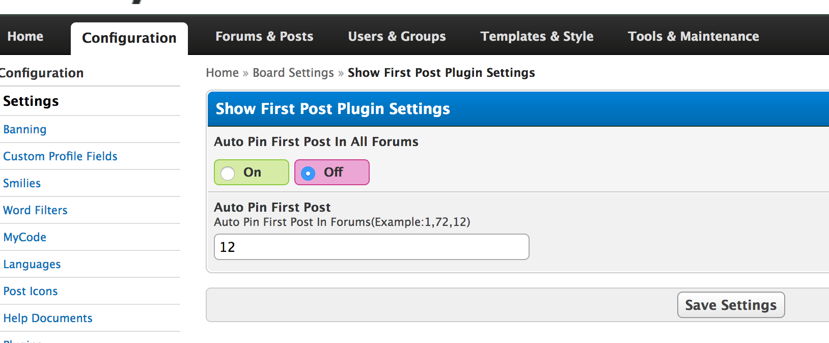The height and width of the screenshot is (343, 829).
Task: Open Help Documents in sidebar
Action: point(48,318)
